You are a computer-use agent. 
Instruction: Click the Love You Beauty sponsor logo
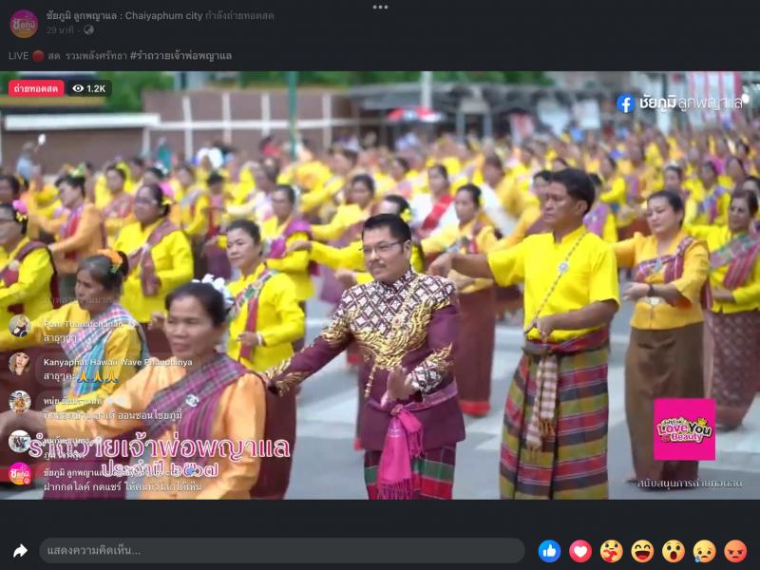pyautogui.click(x=684, y=429)
